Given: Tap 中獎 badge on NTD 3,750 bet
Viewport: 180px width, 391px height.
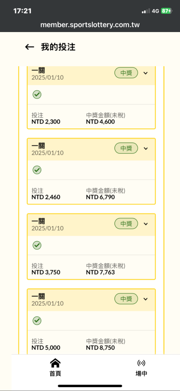Looking at the screenshot, I should [x=126, y=224].
